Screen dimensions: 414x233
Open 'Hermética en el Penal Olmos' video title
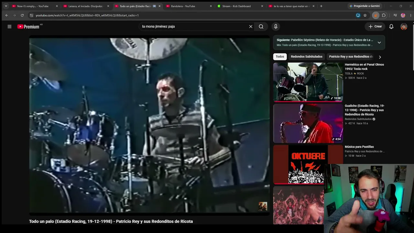coord(364,67)
